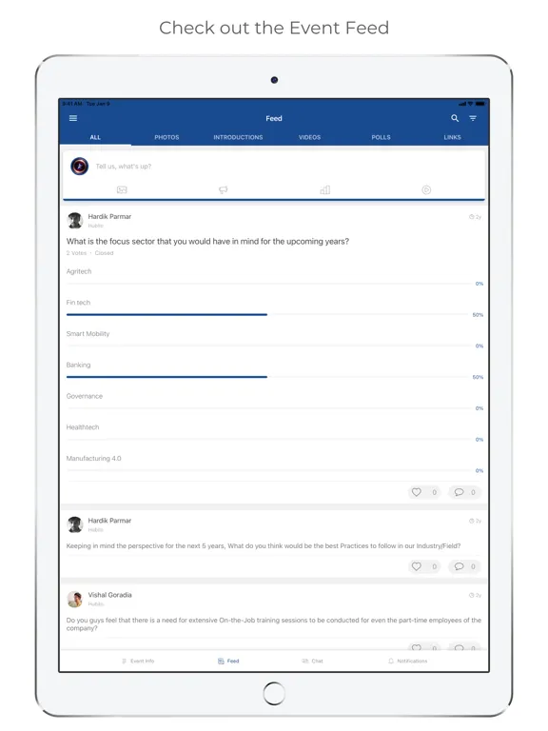Image resolution: width=548 pixels, height=731 pixels.
Task: Pick the Governance poll option
Action: click(85, 396)
